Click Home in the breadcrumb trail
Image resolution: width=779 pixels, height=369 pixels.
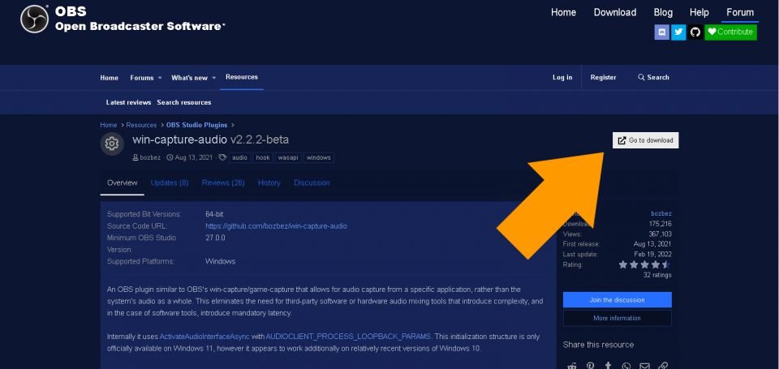coord(108,125)
